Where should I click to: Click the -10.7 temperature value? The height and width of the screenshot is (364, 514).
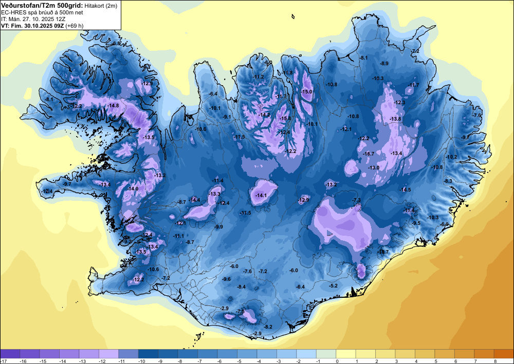pyautogui.click(x=383, y=252)
